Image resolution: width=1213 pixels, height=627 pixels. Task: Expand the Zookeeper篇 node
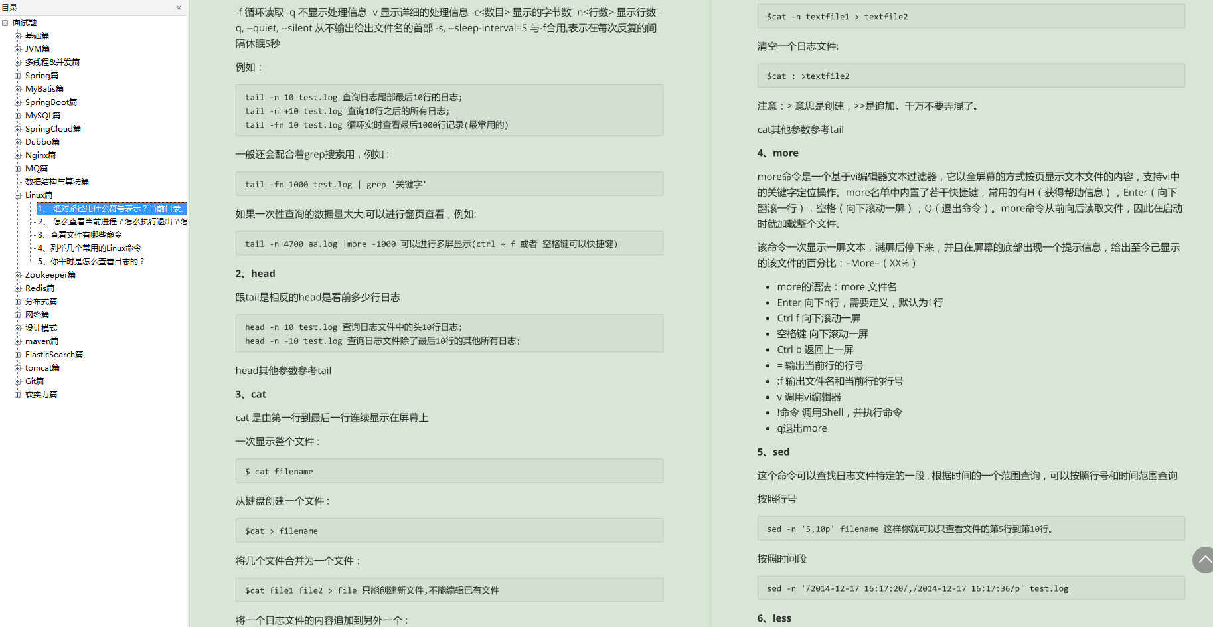coord(18,274)
